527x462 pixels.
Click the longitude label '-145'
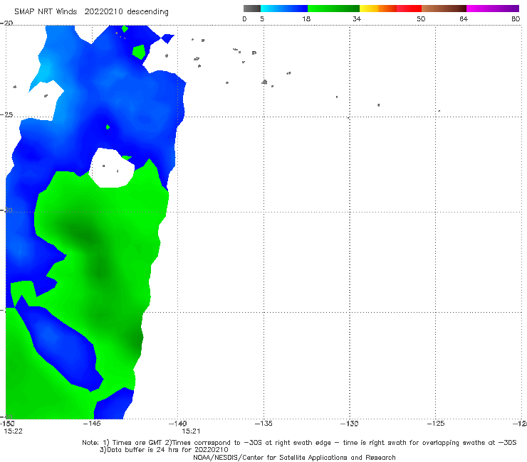click(92, 424)
